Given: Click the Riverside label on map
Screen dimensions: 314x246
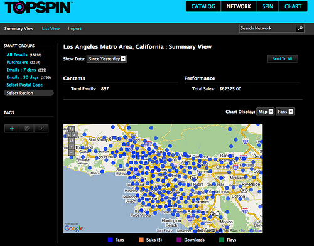Looking at the screenshot, I should (x=251, y=184).
